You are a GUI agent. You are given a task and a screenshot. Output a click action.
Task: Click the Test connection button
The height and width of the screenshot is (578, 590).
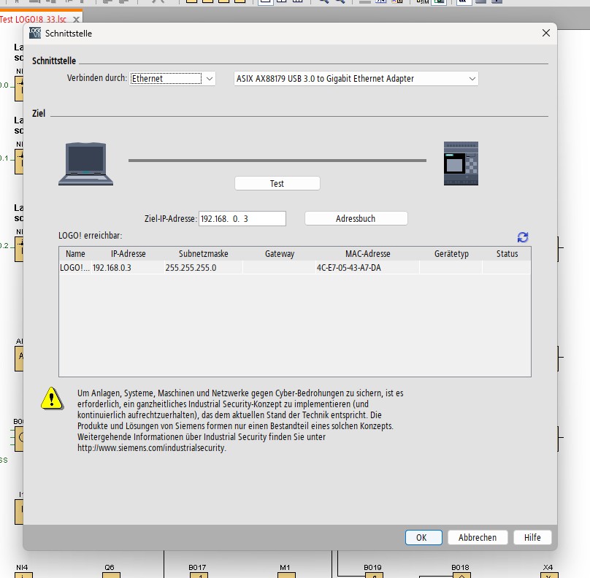pos(277,183)
